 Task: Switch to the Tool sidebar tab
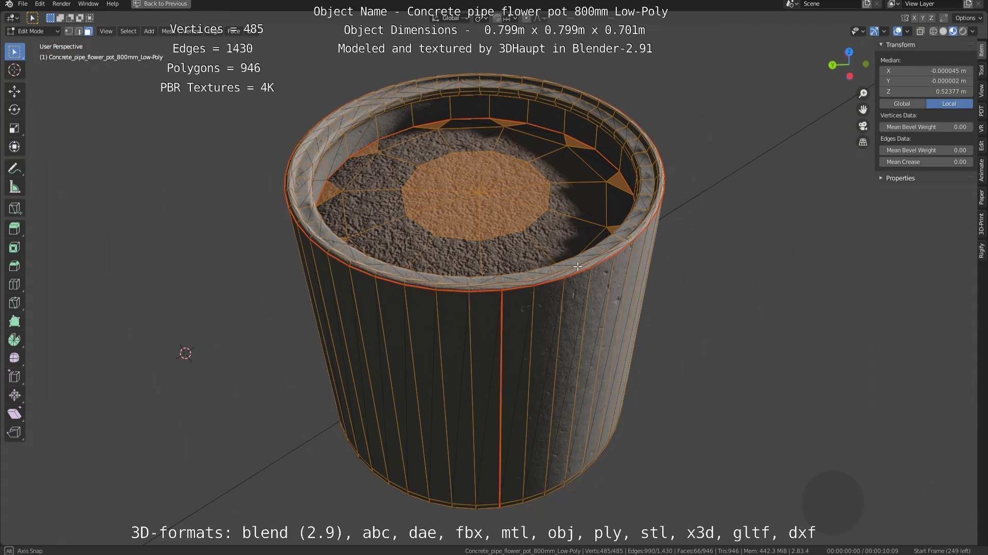tap(982, 71)
